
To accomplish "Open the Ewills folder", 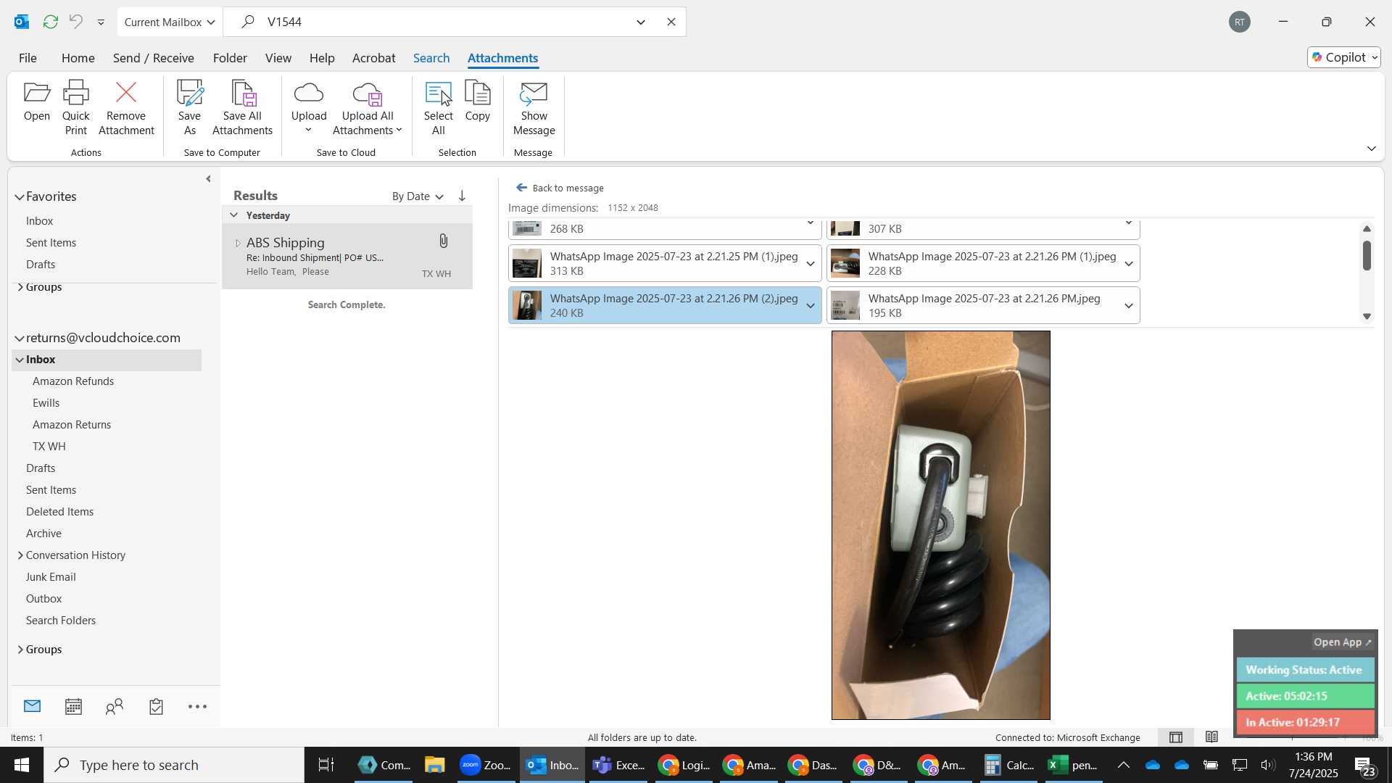I will point(46,403).
